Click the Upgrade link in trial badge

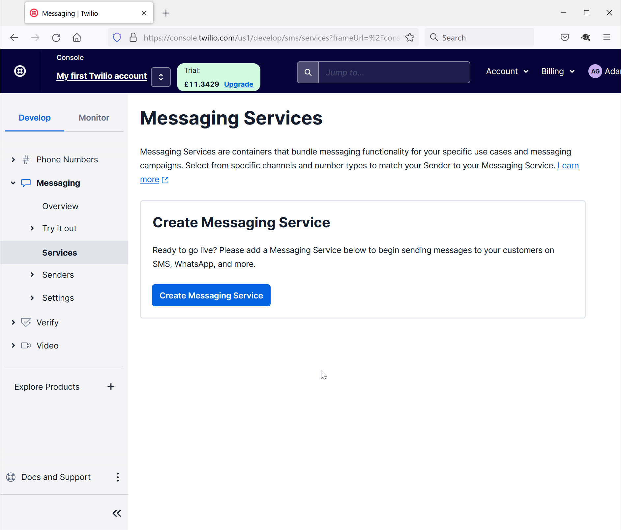point(239,84)
